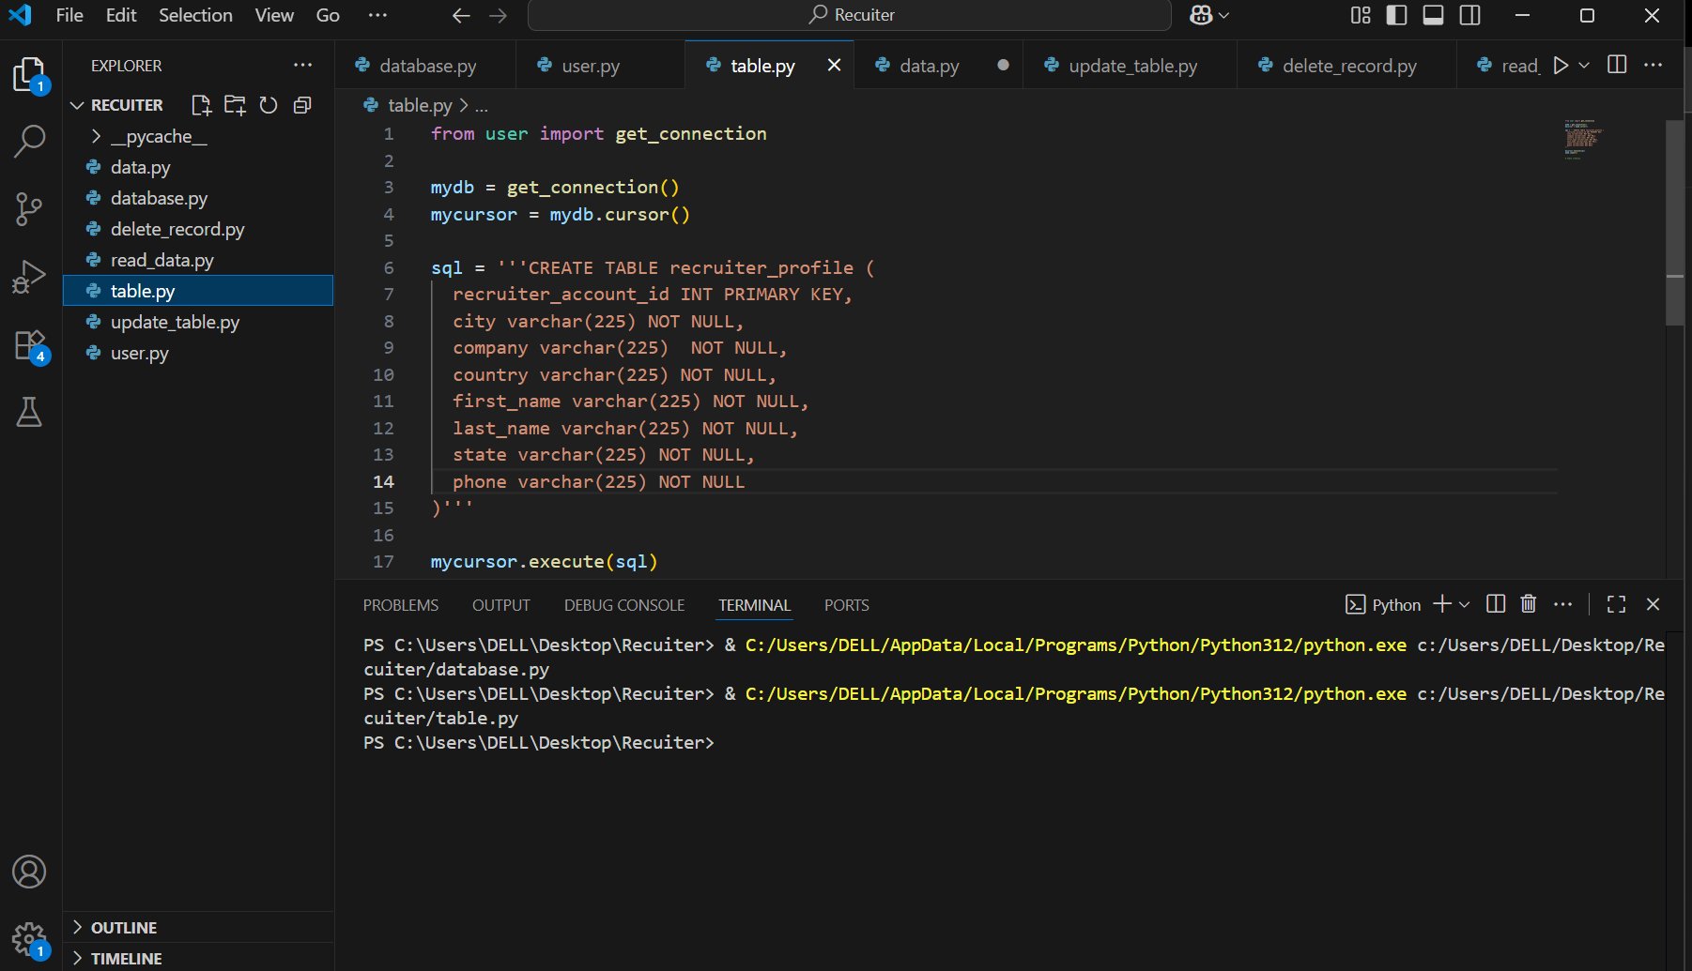1692x971 pixels.
Task: Refresh the Explorer file tree
Action: pos(269,105)
